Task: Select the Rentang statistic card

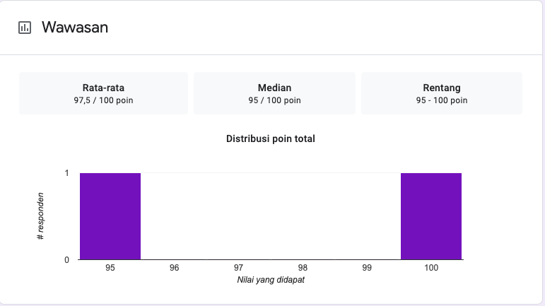Action: 442,93
